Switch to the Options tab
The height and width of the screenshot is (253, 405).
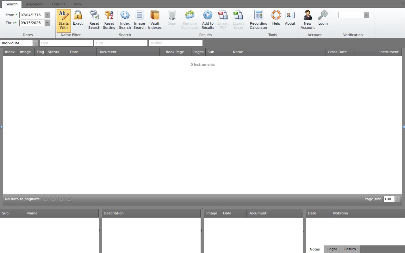click(x=59, y=4)
